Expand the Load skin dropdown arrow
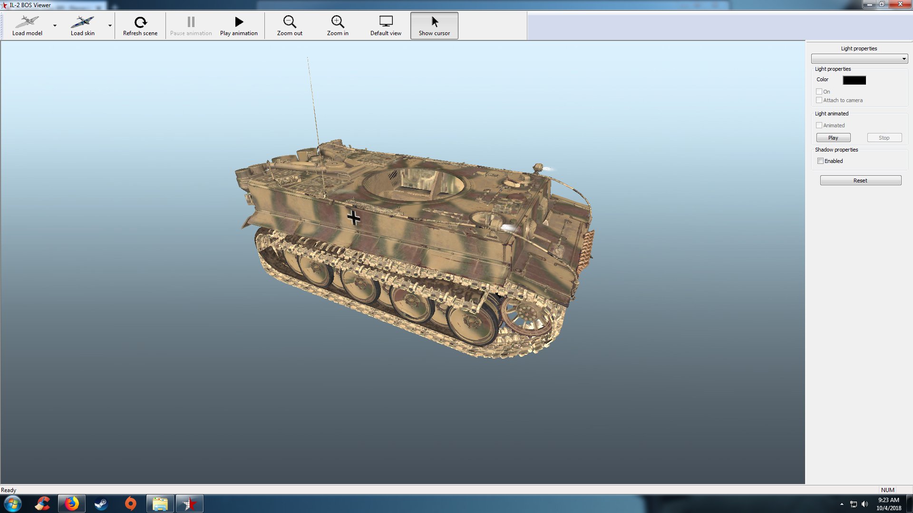Screen dimensions: 913x513 coord(110,26)
